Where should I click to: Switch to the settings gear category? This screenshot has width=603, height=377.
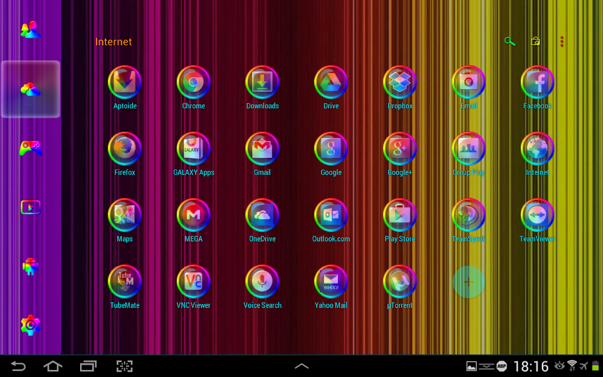point(31,325)
